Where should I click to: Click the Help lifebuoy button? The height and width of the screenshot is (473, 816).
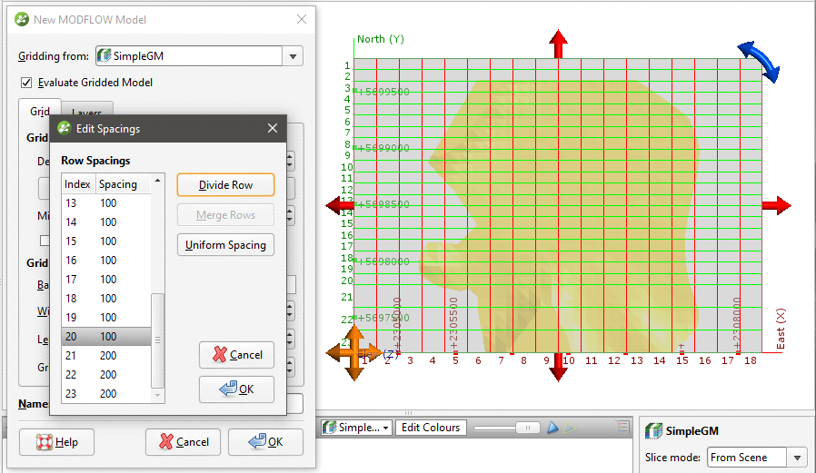(x=56, y=442)
